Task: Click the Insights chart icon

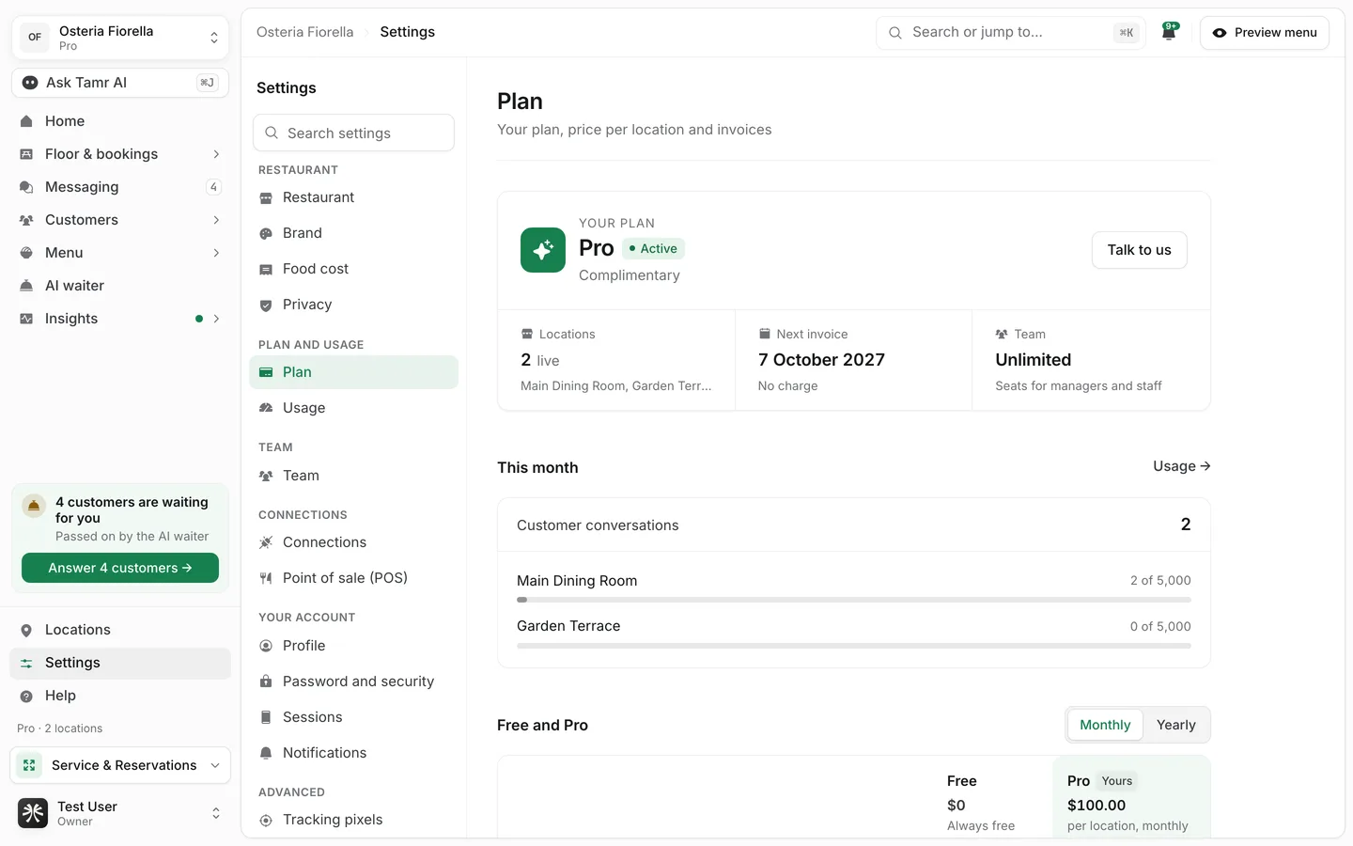Action: click(x=26, y=319)
